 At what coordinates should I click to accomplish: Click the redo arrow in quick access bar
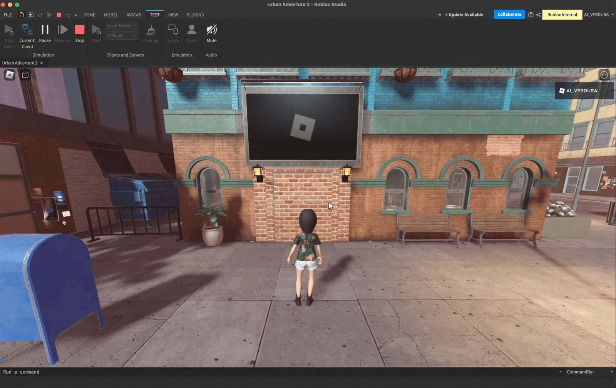tap(40, 15)
